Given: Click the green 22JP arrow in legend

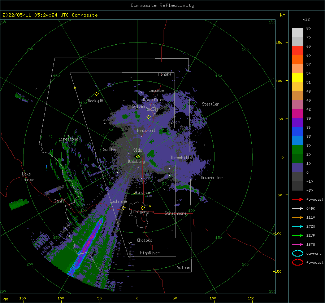Looking at the screenshot, I should pyautogui.click(x=298, y=235).
